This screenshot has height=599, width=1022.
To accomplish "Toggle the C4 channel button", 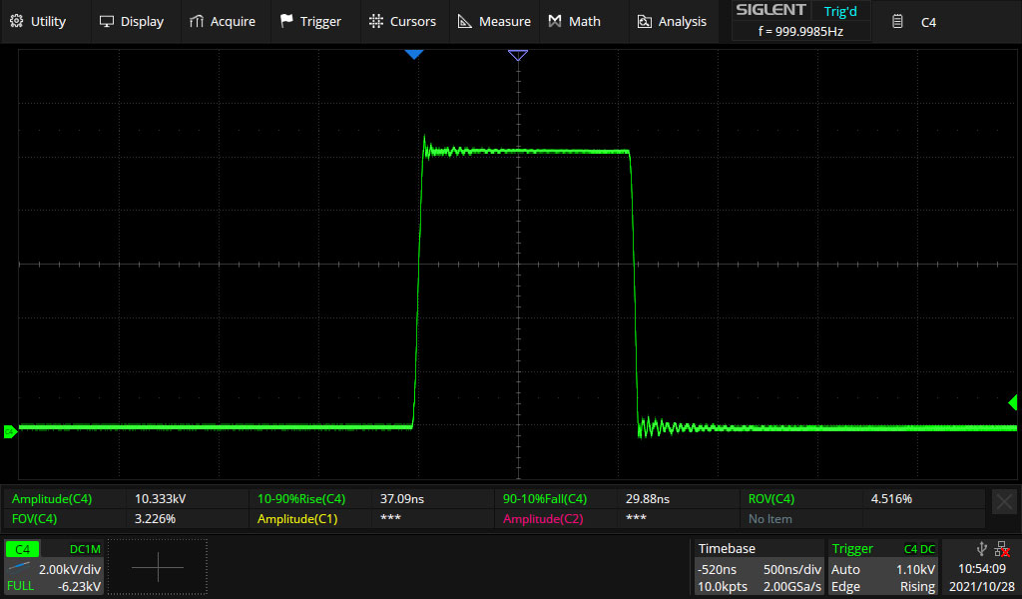I will 22,549.
